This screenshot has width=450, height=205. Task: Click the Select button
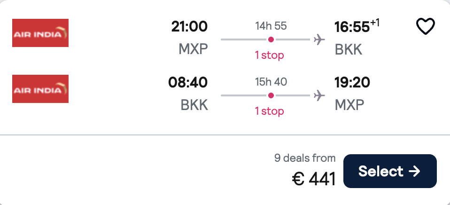point(390,171)
